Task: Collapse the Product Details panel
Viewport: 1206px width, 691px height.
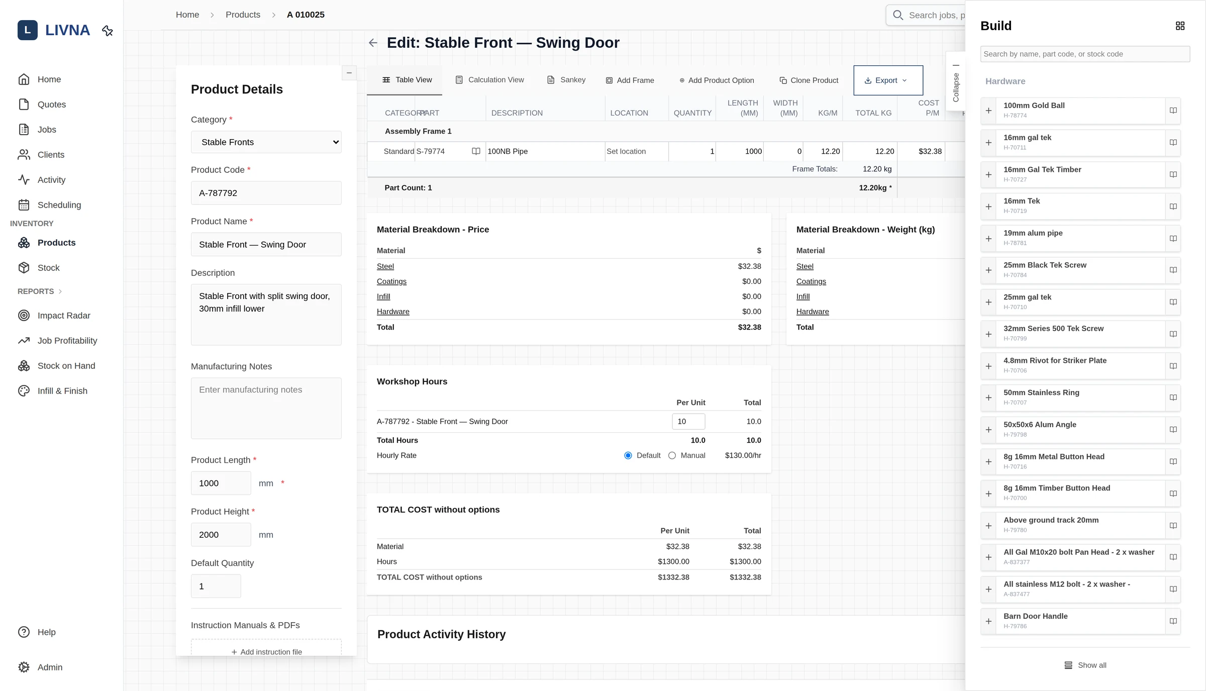Action: (x=349, y=73)
